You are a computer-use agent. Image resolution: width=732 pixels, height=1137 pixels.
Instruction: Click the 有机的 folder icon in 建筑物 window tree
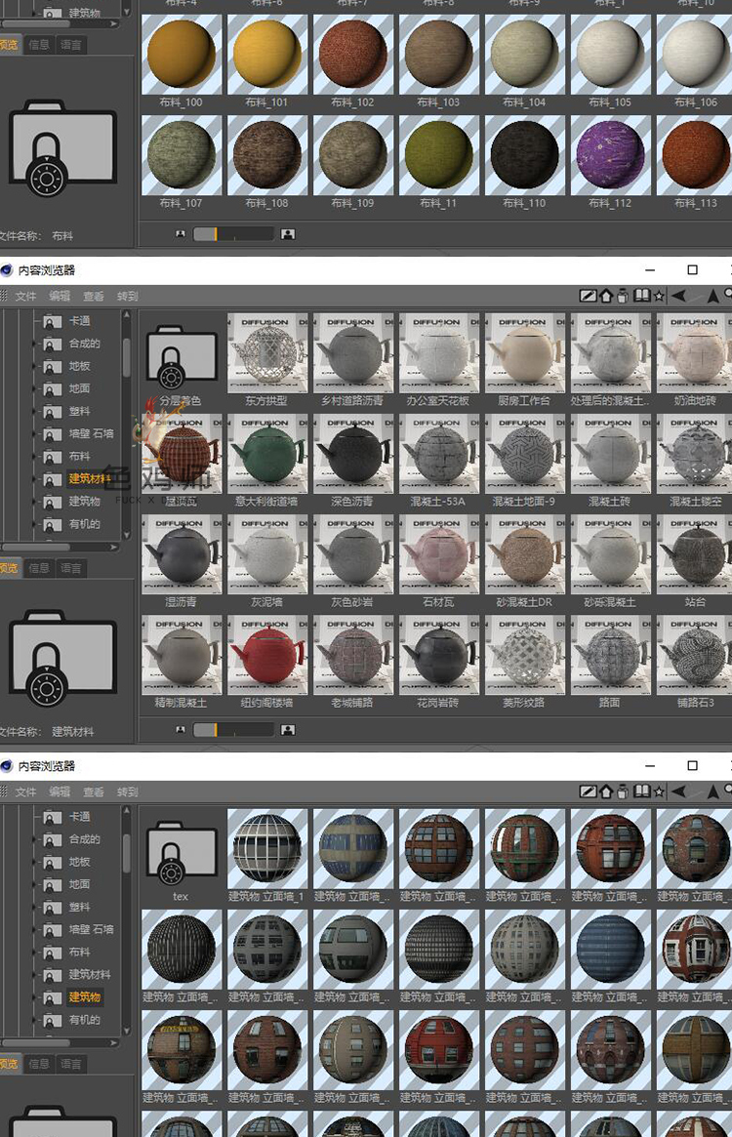tap(53, 1020)
